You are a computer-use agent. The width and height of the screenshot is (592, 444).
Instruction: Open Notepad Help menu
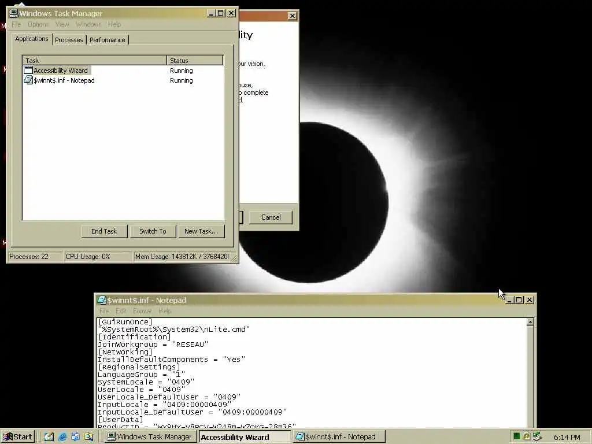click(165, 311)
